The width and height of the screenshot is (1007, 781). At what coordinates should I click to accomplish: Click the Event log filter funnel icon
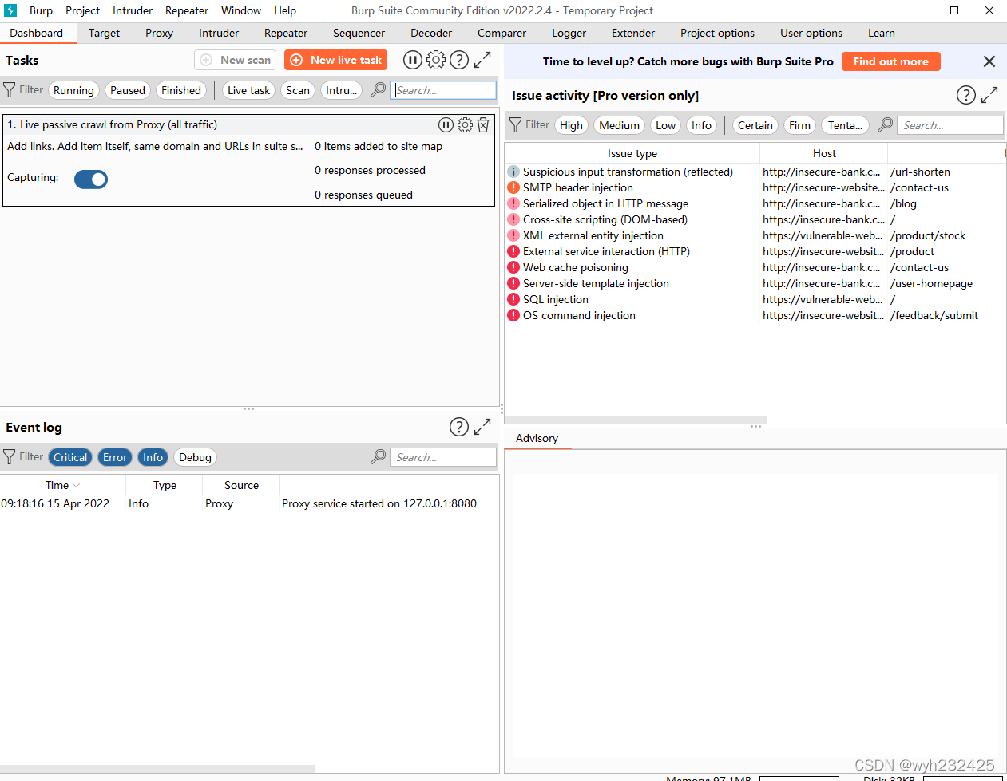click(10, 457)
